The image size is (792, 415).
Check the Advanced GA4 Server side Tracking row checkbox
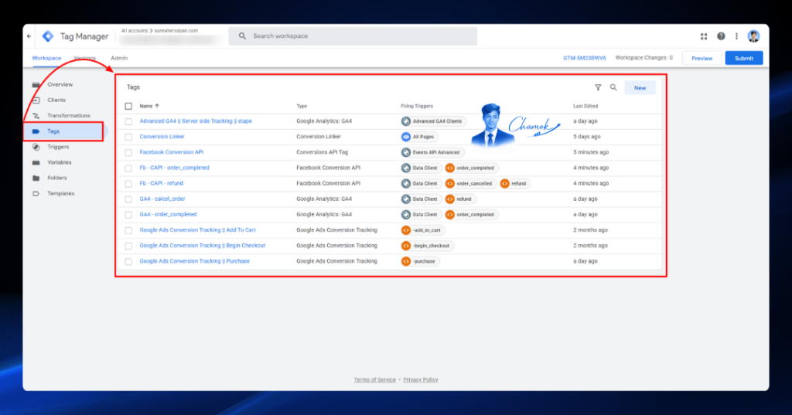coord(128,121)
